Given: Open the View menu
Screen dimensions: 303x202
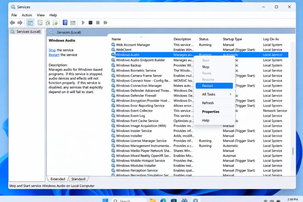Looking at the screenshot, I should click(x=41, y=15).
